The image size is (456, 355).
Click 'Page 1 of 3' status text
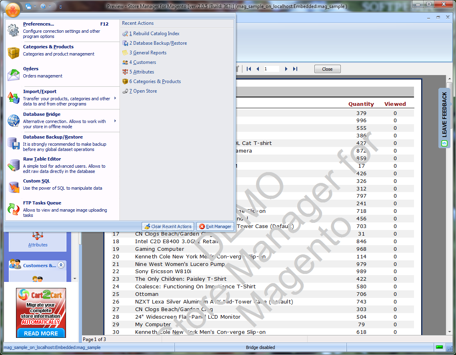pos(94,339)
